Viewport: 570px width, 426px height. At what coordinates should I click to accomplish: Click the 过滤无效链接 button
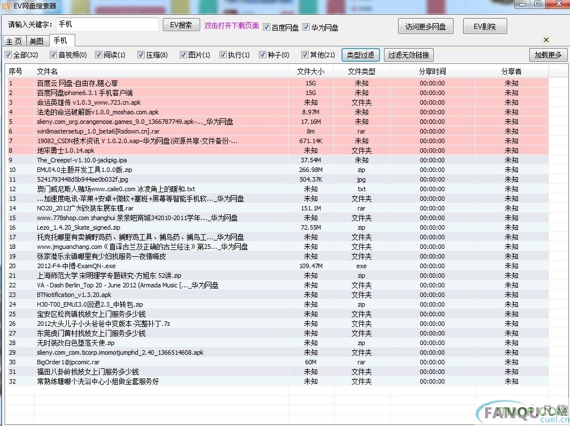pyautogui.click(x=409, y=55)
